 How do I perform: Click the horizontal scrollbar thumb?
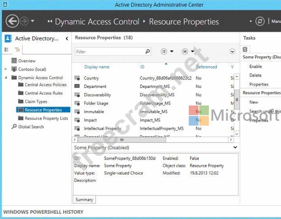122,139
